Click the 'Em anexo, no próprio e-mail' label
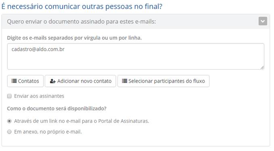This screenshot has height=151, width=274. coord(48,132)
